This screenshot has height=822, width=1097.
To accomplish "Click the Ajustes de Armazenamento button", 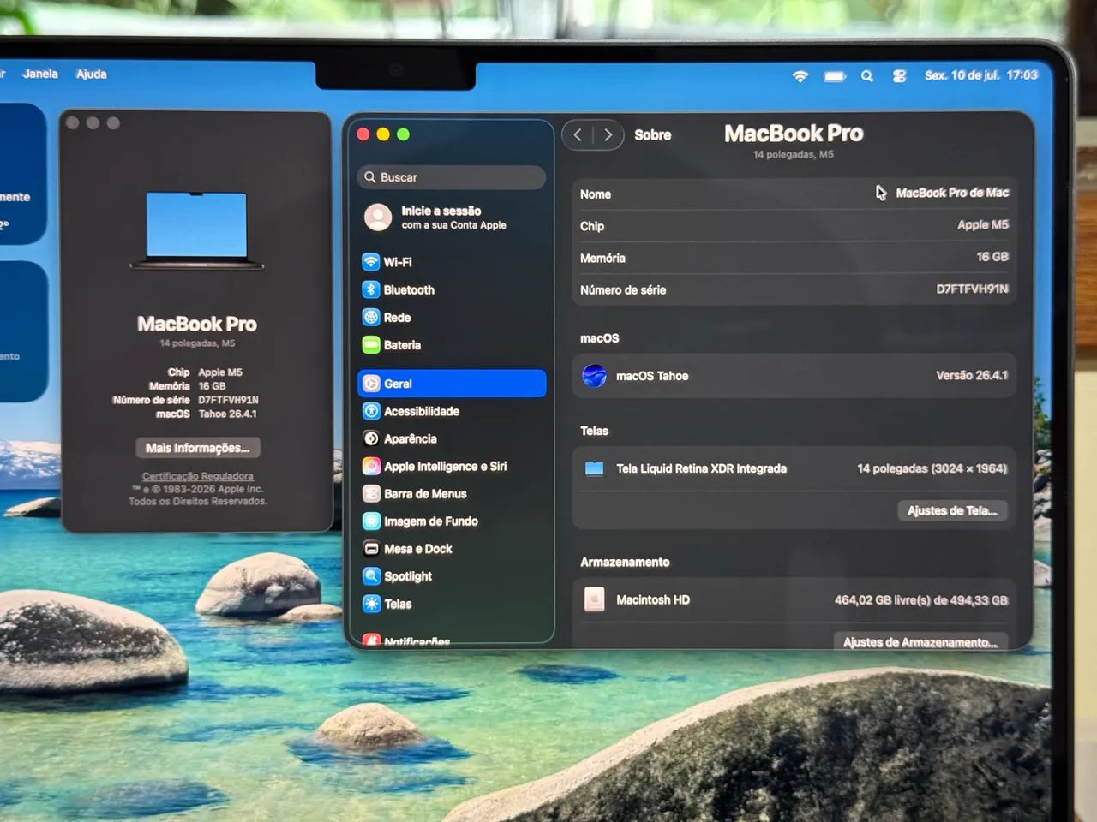I will click(920, 641).
